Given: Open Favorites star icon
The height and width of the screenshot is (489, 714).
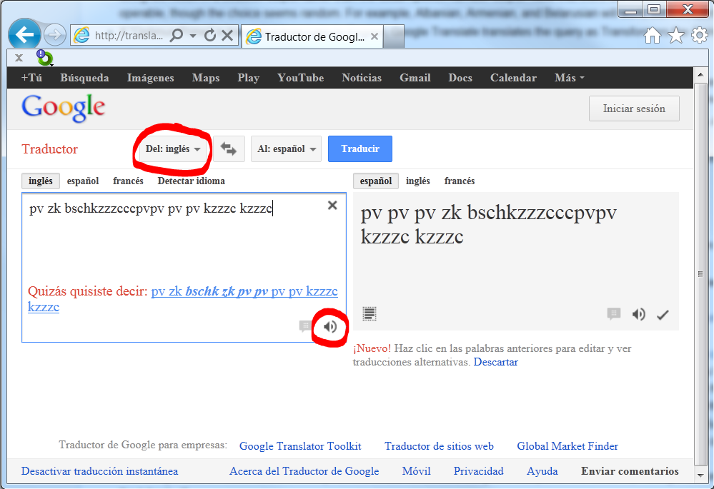Looking at the screenshot, I should click(676, 35).
